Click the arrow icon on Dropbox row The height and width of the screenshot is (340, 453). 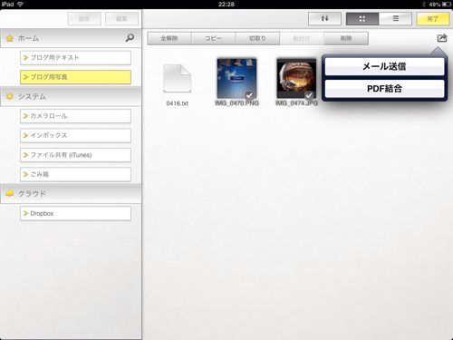click(25, 213)
